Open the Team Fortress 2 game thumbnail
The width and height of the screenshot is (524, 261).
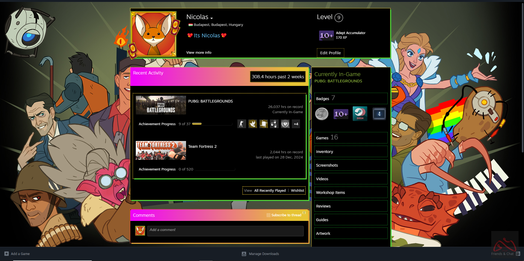pyautogui.click(x=161, y=151)
